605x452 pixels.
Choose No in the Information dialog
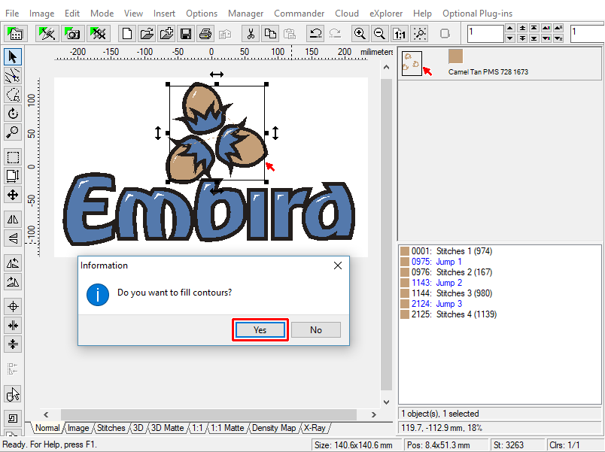point(315,329)
